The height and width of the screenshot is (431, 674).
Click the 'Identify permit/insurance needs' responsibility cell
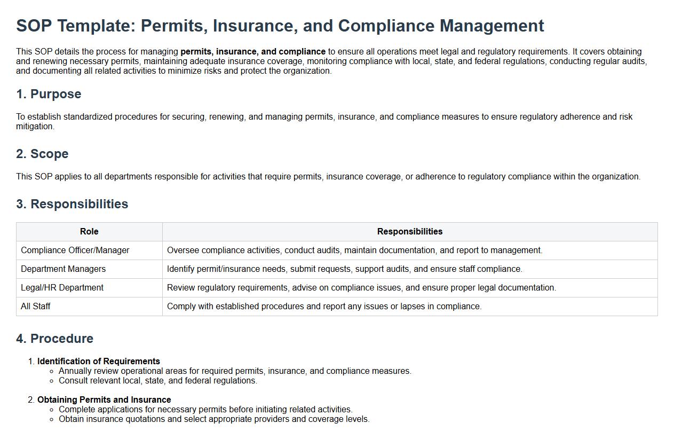pos(344,269)
